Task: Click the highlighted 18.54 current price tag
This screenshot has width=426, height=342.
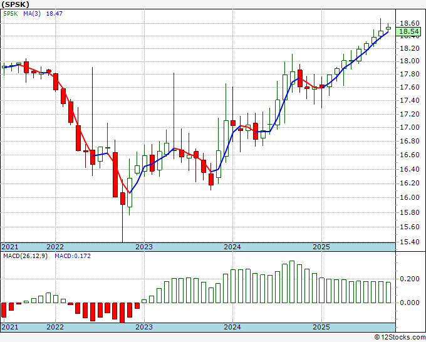Action: [x=408, y=31]
